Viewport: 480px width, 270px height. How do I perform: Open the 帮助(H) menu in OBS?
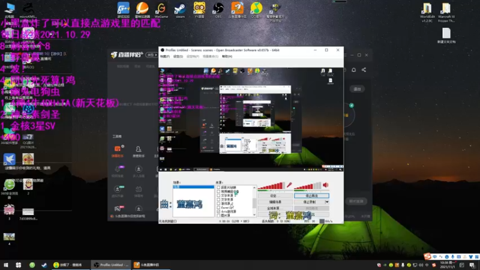[x=227, y=56]
